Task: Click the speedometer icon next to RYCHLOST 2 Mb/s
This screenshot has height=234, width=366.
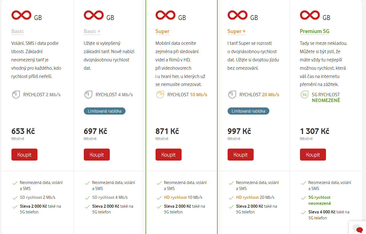Action: (16, 95)
